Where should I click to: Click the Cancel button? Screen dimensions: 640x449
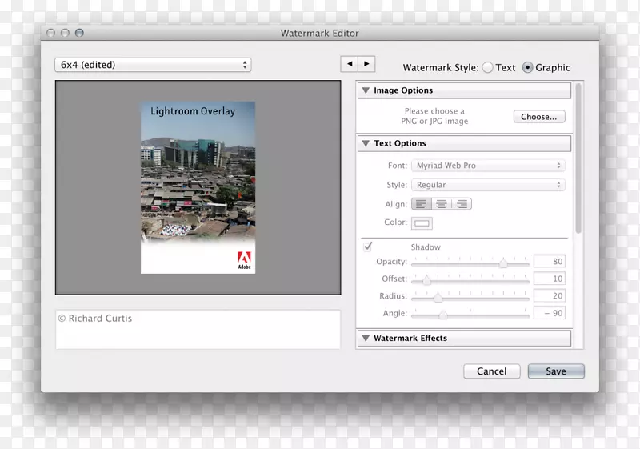(491, 371)
